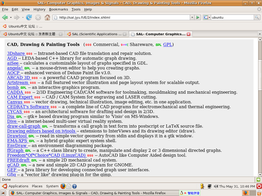Switch to SAL (Scientific Applications tab

96,34
